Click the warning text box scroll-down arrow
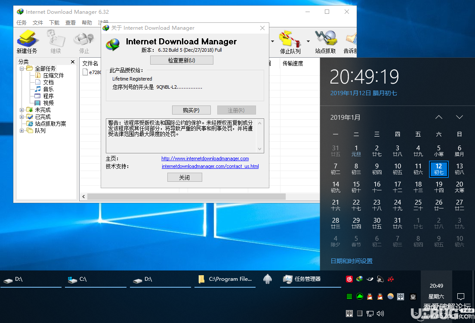The image size is (475, 323). pyautogui.click(x=259, y=149)
